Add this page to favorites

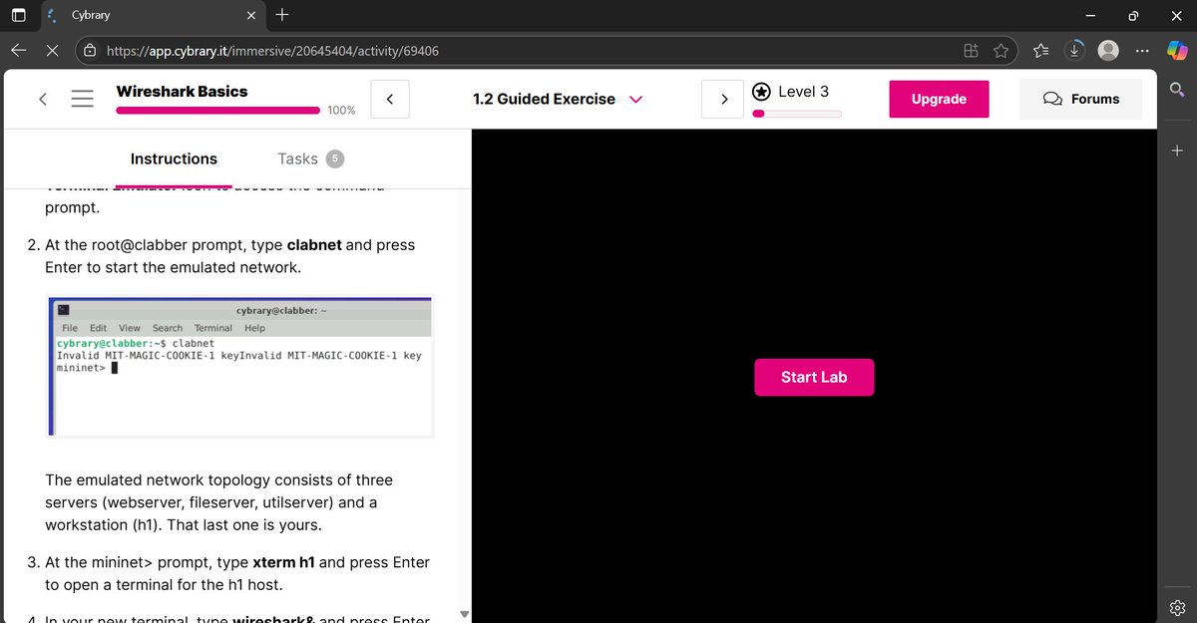click(1001, 50)
